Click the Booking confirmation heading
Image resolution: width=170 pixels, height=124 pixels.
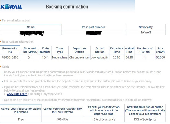pos(67,7)
